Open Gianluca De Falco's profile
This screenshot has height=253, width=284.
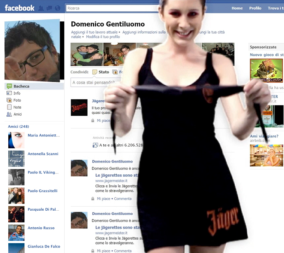[x=44, y=246]
